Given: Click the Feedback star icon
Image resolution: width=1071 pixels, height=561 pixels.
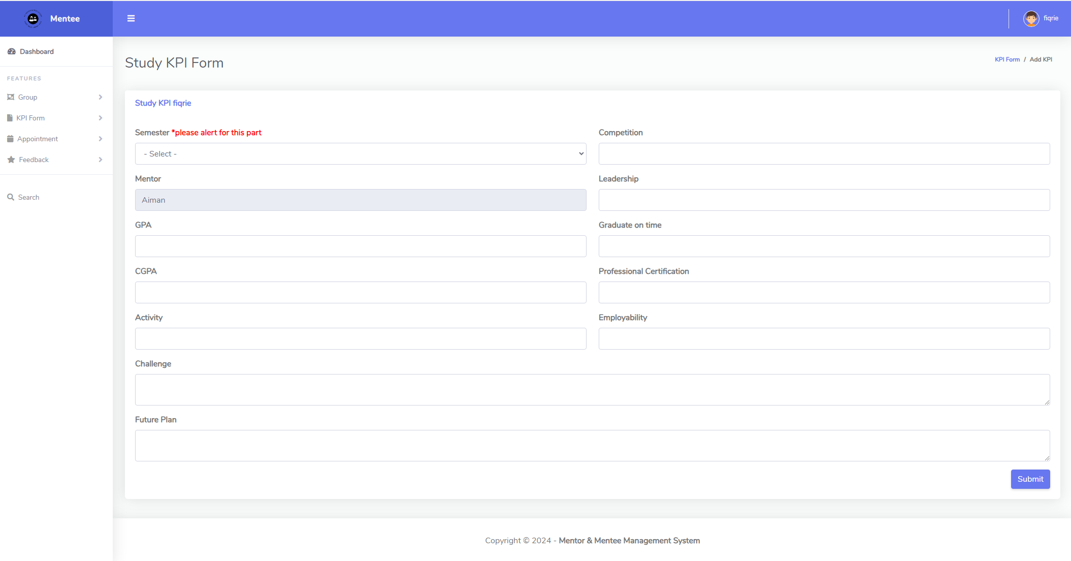Looking at the screenshot, I should tap(11, 160).
